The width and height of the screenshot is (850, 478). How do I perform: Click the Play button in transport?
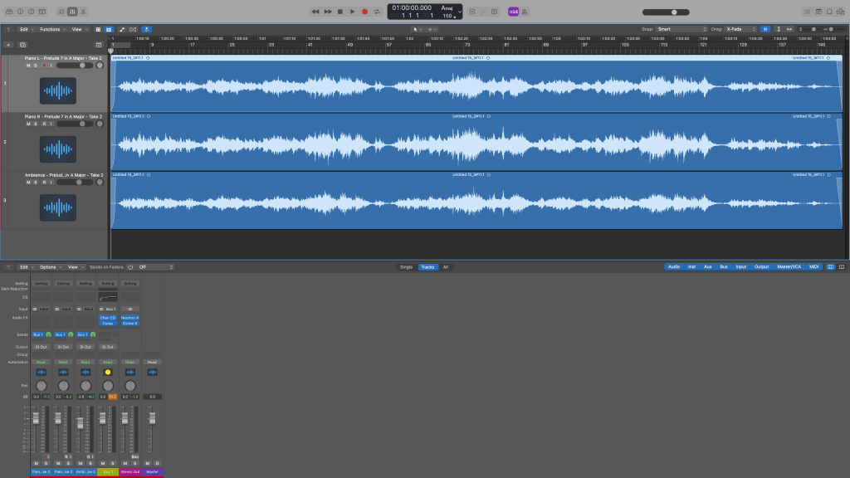352,12
